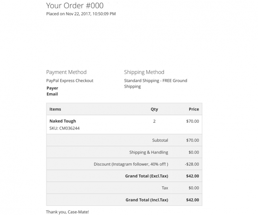Image resolution: width=258 pixels, height=215 pixels.
Task: Click the Items column header
Action: click(55, 109)
